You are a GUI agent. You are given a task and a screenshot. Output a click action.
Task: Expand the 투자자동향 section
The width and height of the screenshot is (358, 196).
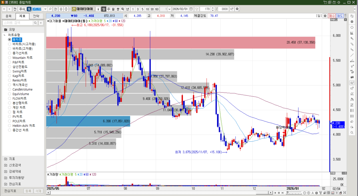click(x=6, y=177)
